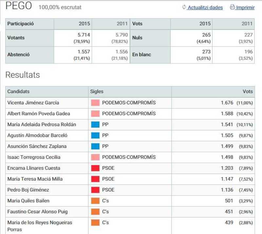Screen dimensions: 262x234
Task: Click the orange C's swatch for Maria Quiles
Action: point(95,201)
